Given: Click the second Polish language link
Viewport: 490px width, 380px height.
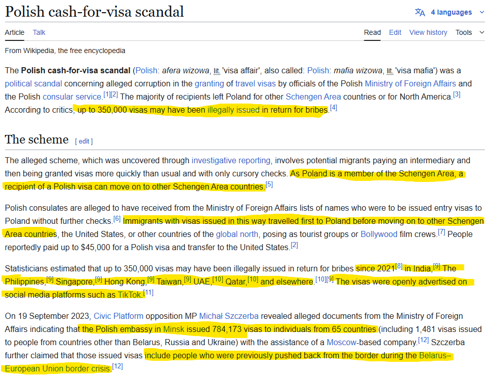Looking at the screenshot, I should (318, 71).
